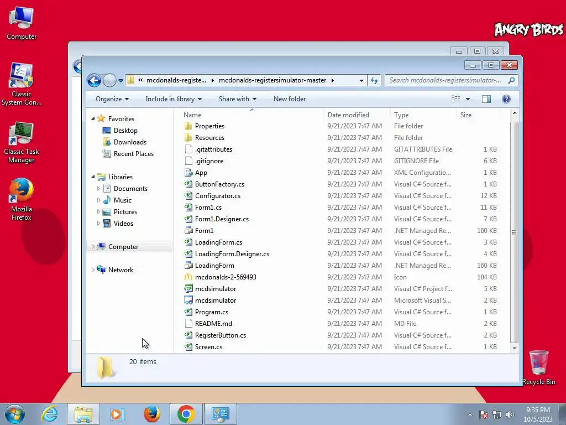Image resolution: width=566 pixels, height=425 pixels.
Task: Toggle the preview pane button
Action: [486, 99]
